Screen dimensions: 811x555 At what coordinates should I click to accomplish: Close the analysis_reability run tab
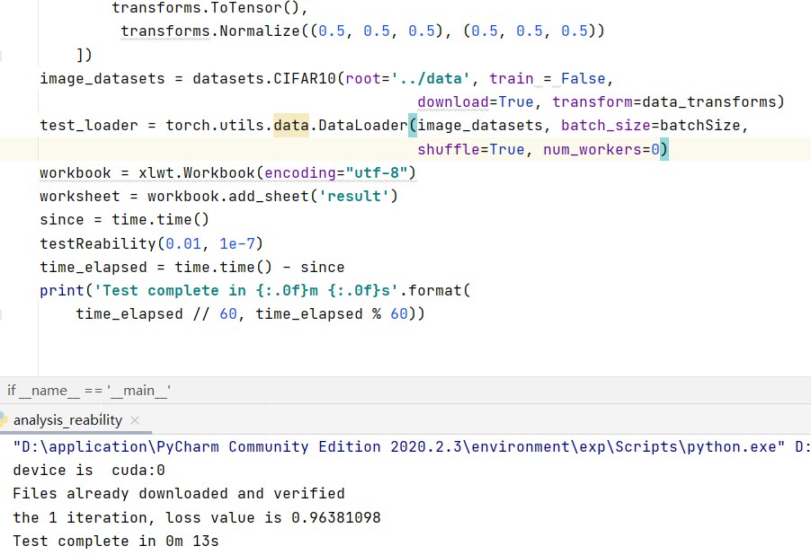tap(135, 420)
